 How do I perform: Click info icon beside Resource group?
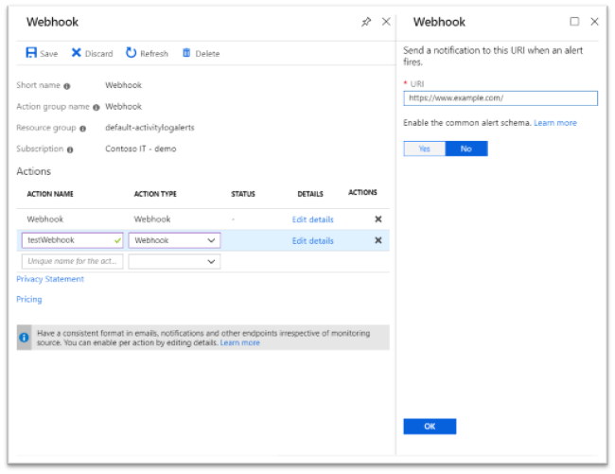(x=83, y=128)
